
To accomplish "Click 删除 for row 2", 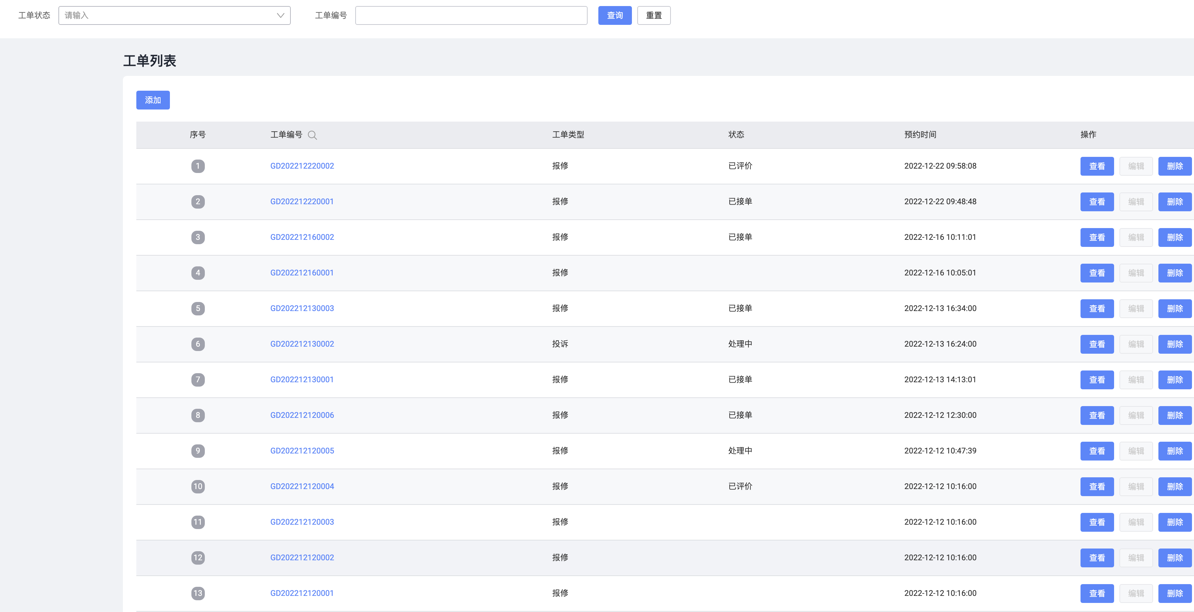I will coord(1174,202).
